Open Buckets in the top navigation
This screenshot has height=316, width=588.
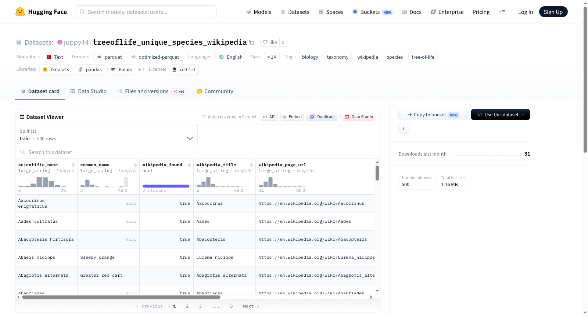point(372,12)
